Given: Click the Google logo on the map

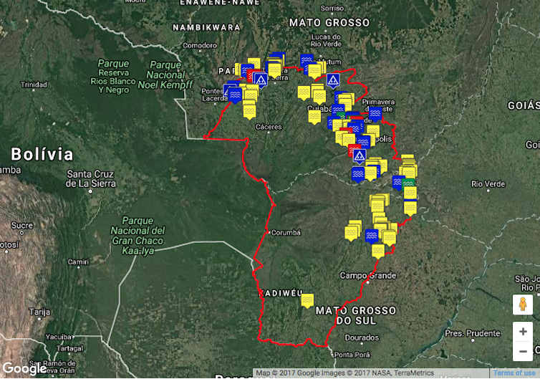Looking at the screenshot, I should click(24, 369).
